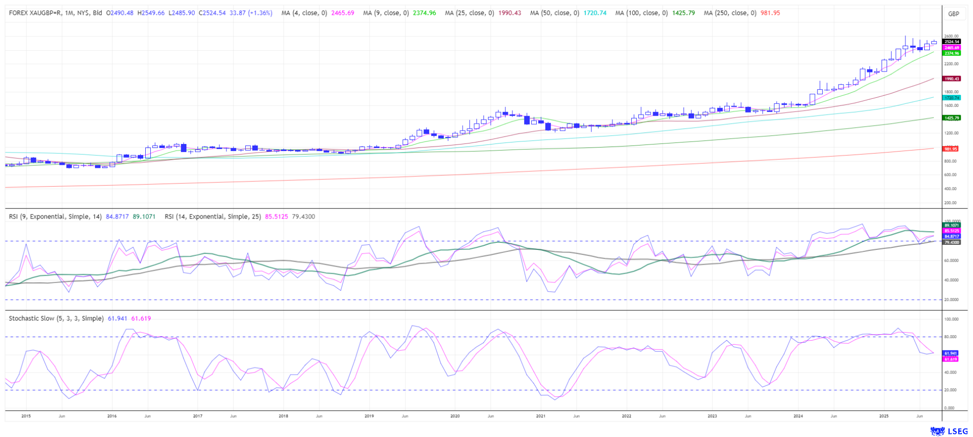Open the RSI (9, Exponential) indicator legend
Viewport: 973px width, 437px height.
pos(55,216)
